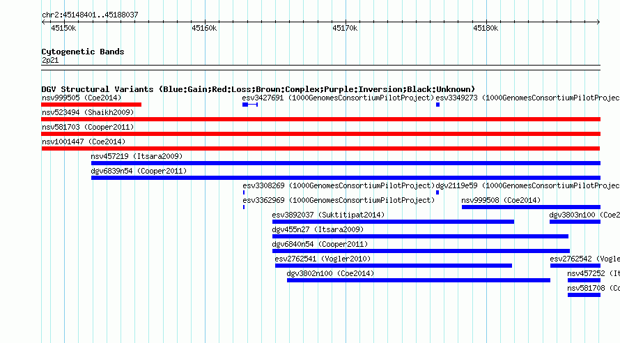
Task: Select the blue dgv6840n54 gain bar
Action: click(x=421, y=251)
